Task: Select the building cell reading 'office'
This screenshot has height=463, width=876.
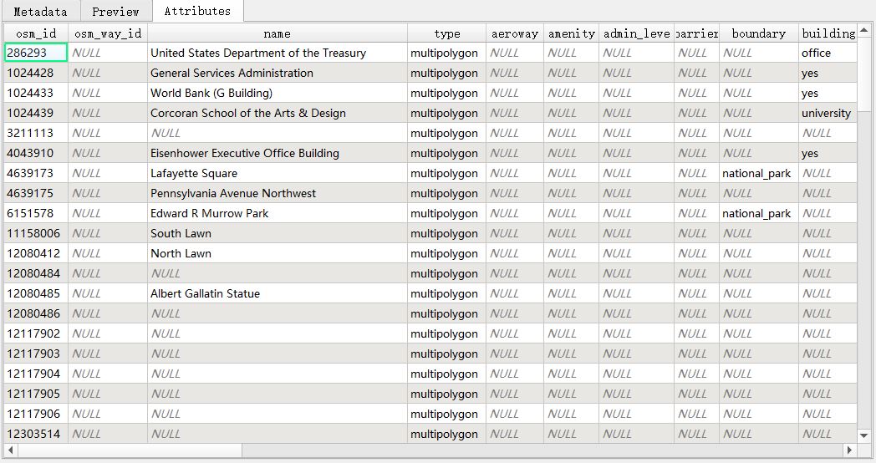Action: 828,53
